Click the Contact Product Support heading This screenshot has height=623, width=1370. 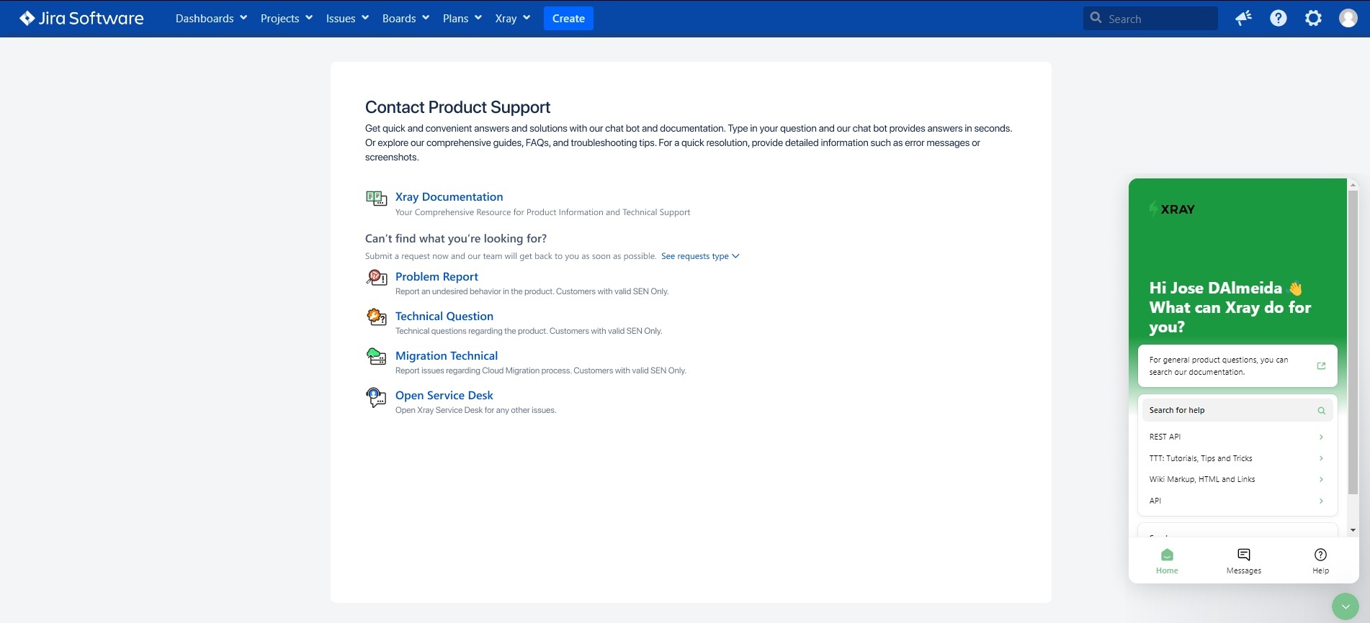pyautogui.click(x=457, y=107)
